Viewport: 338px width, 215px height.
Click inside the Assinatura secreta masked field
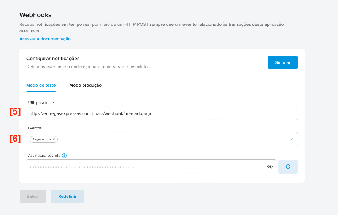(144, 167)
